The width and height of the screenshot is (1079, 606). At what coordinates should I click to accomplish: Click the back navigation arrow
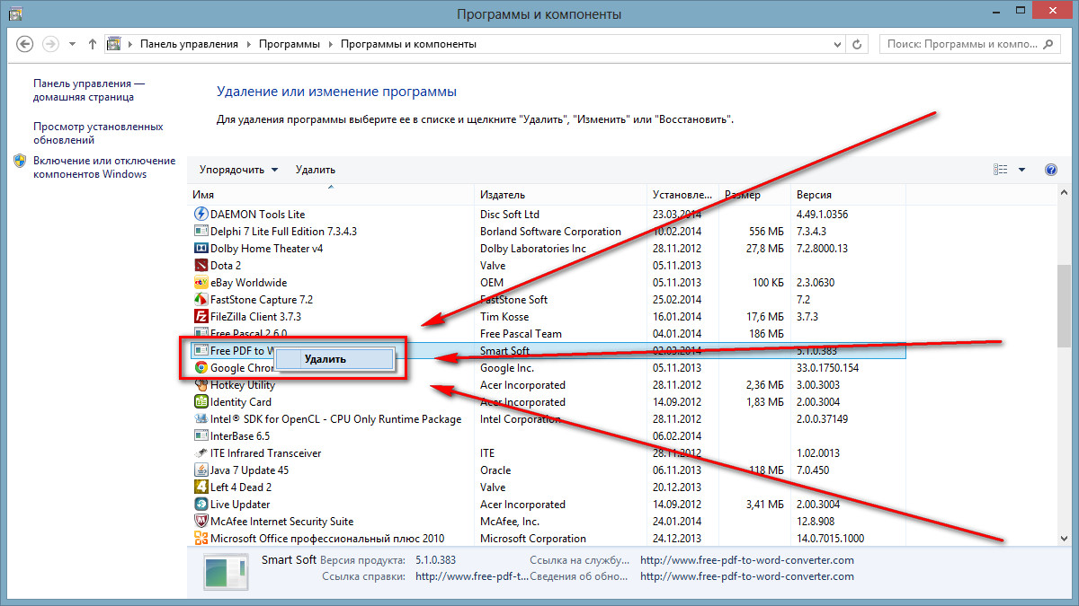click(24, 44)
